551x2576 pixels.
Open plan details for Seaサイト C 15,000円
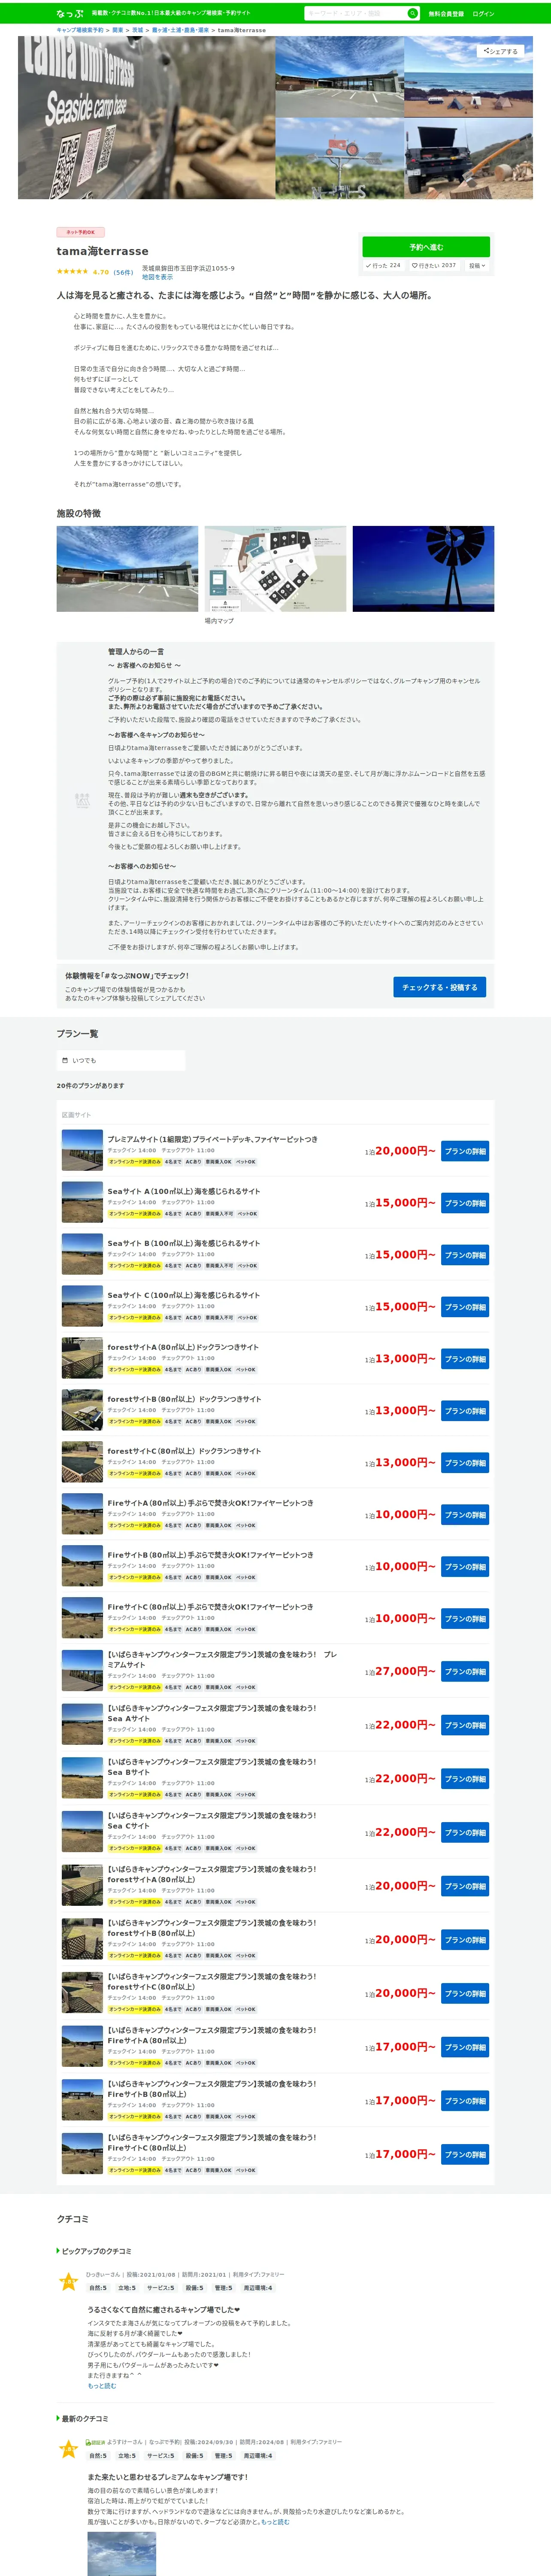coord(465,1307)
